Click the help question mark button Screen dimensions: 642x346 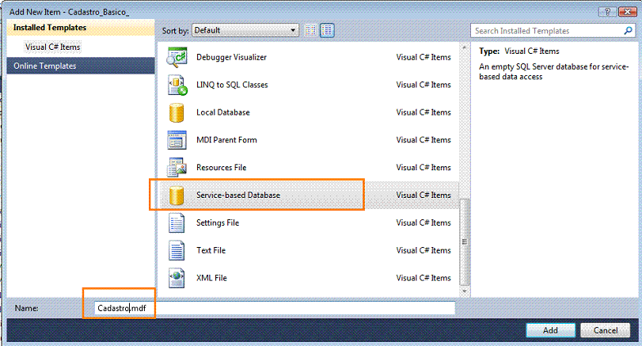608,12
